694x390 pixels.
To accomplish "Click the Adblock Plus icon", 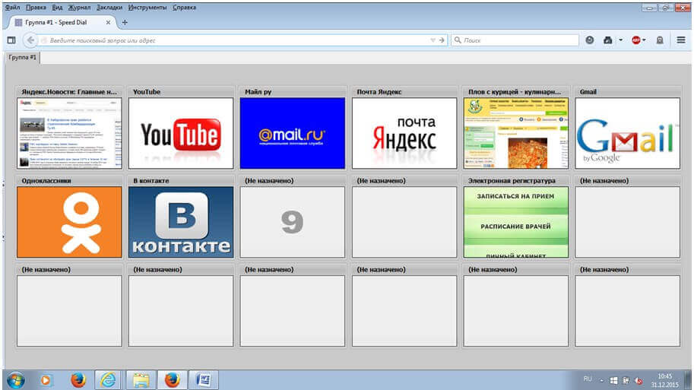I will click(x=635, y=40).
